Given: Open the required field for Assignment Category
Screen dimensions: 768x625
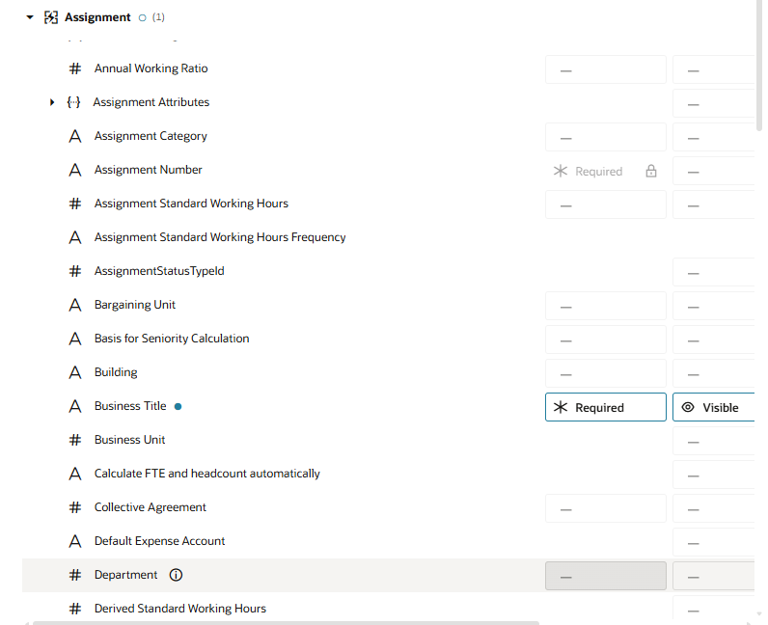Looking at the screenshot, I should pyautogui.click(x=605, y=137).
